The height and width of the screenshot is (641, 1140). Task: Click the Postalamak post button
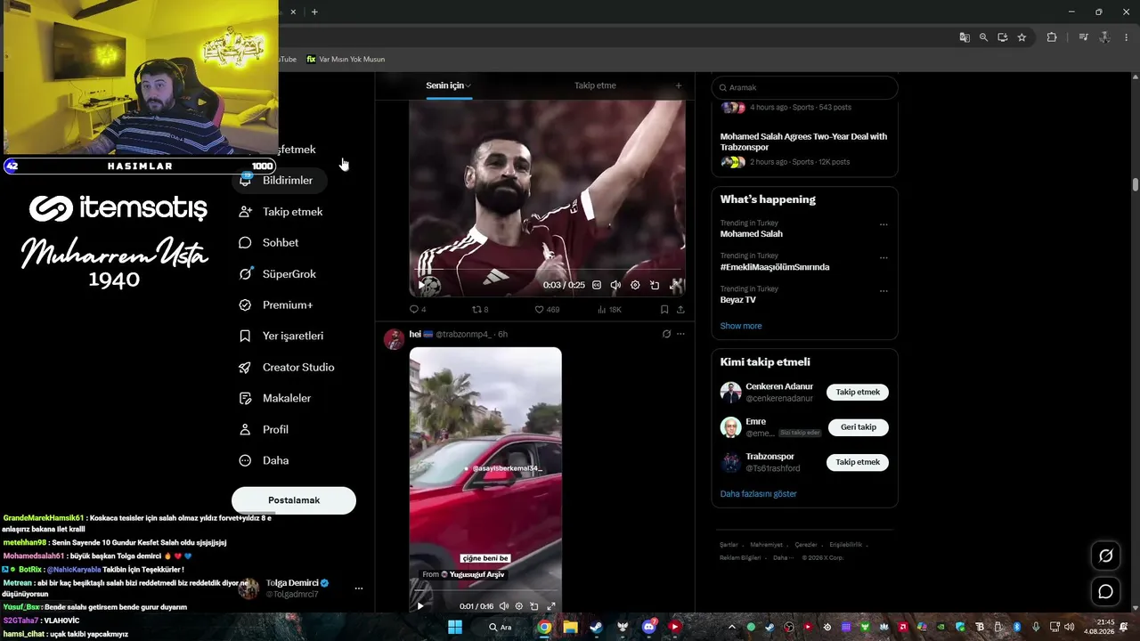click(294, 500)
